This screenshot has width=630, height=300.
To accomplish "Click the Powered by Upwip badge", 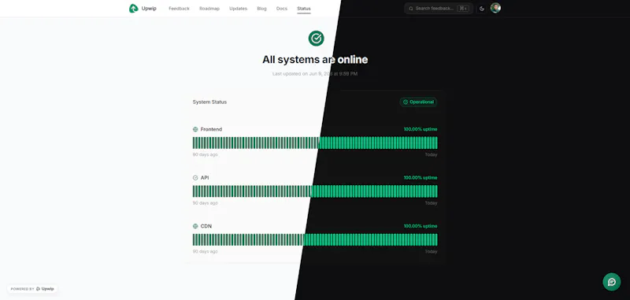I will 32,289.
